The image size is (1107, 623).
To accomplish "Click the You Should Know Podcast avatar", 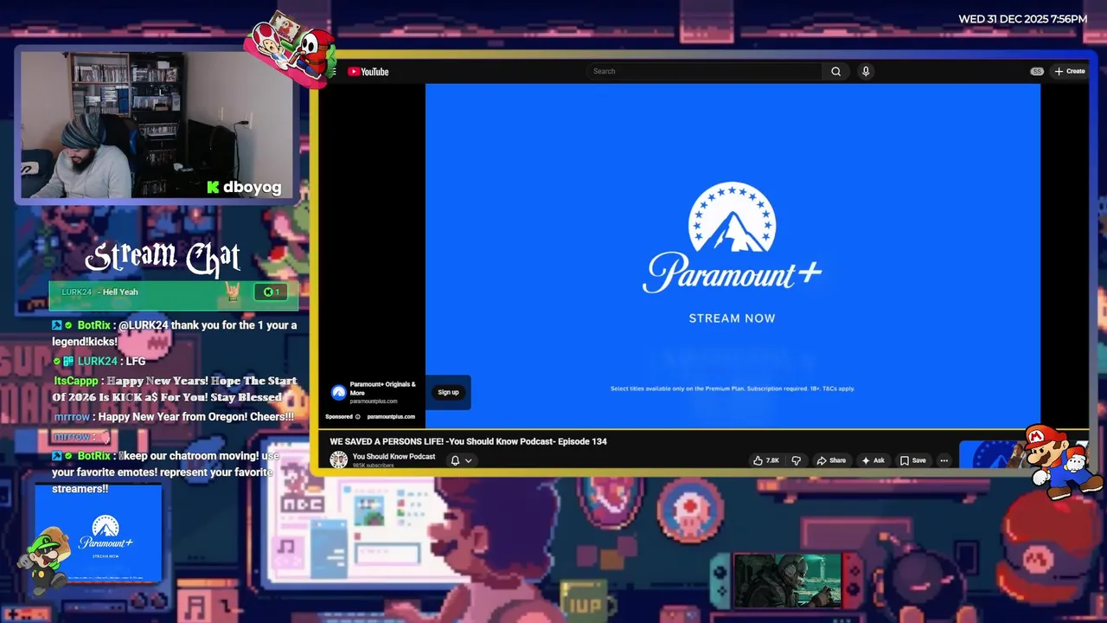I will 339,460.
